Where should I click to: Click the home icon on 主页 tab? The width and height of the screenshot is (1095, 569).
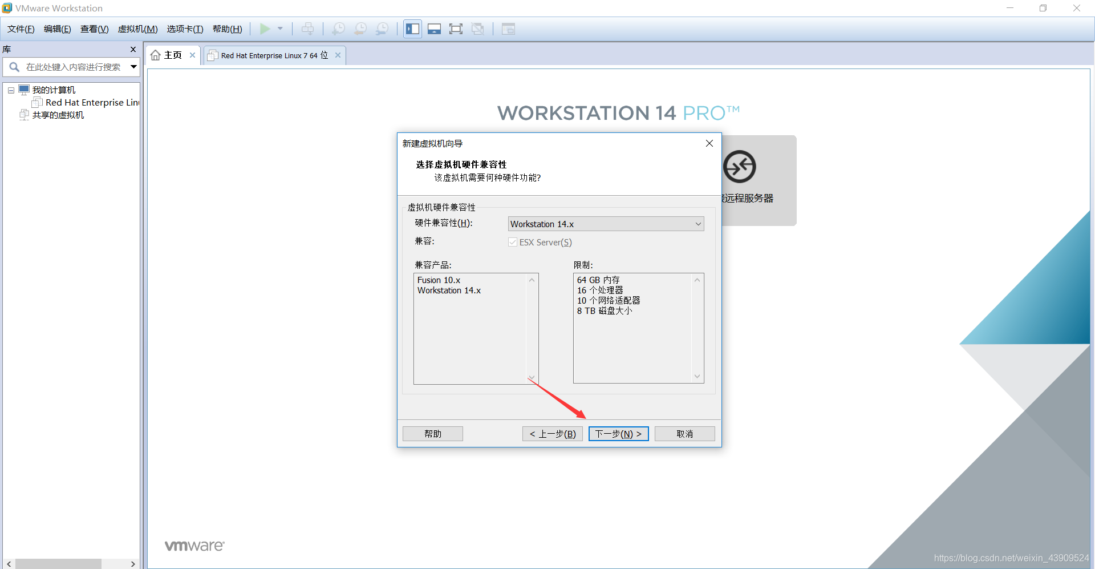click(155, 55)
